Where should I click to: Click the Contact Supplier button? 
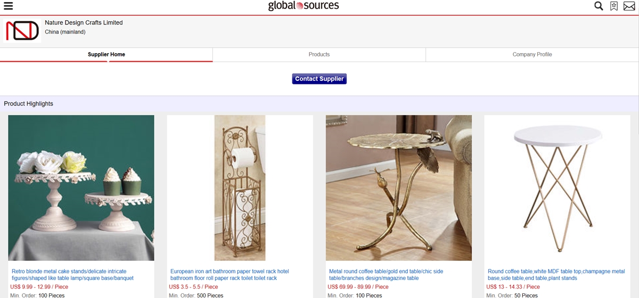319,79
